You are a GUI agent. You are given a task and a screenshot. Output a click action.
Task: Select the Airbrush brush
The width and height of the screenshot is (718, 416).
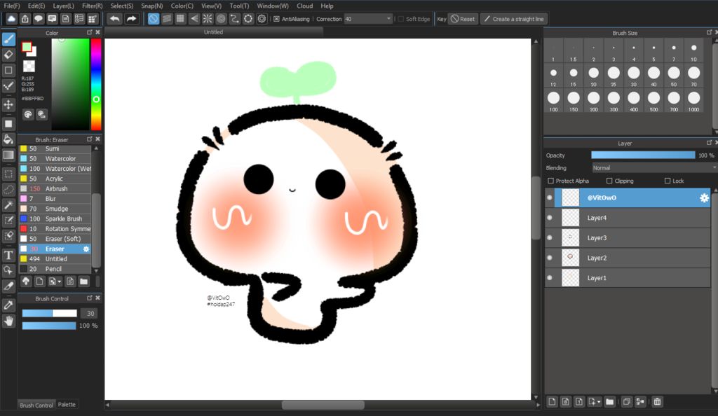(55, 189)
